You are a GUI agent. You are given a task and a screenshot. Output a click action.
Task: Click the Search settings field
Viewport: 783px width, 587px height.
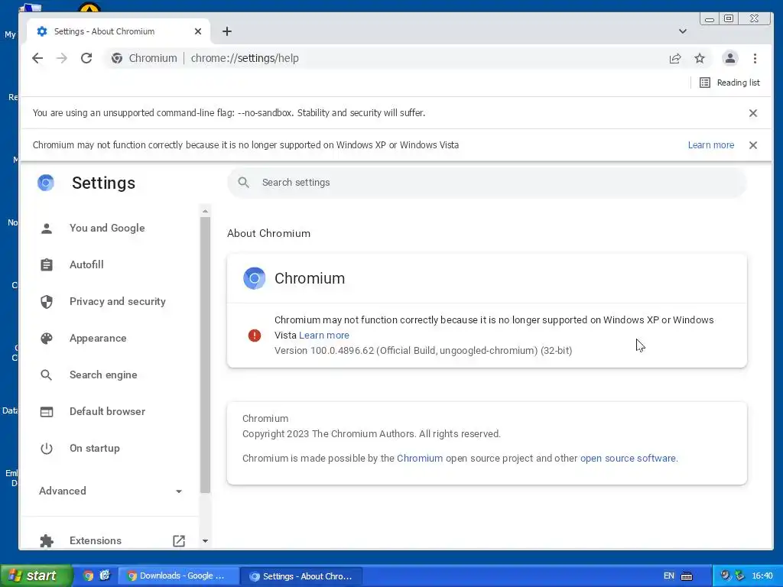(x=487, y=183)
